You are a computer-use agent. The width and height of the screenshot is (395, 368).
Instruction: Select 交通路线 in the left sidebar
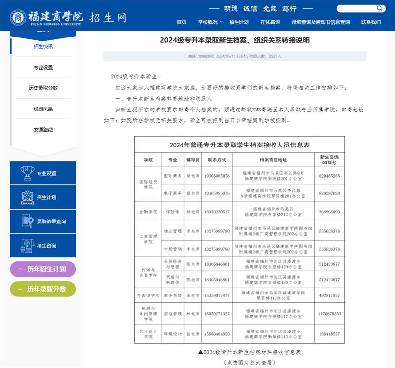tap(43, 130)
